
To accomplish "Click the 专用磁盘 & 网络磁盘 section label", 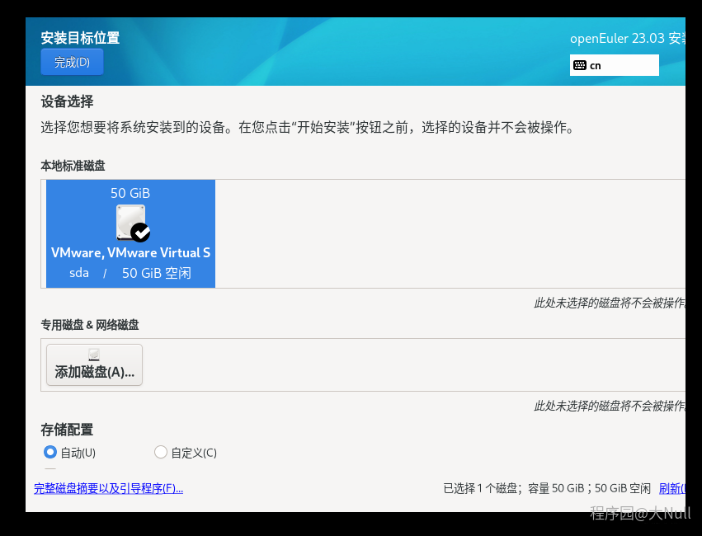I will (x=90, y=325).
